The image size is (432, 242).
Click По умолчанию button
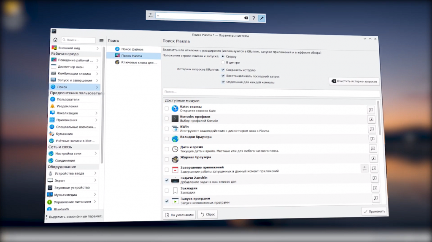pyautogui.click(x=179, y=215)
